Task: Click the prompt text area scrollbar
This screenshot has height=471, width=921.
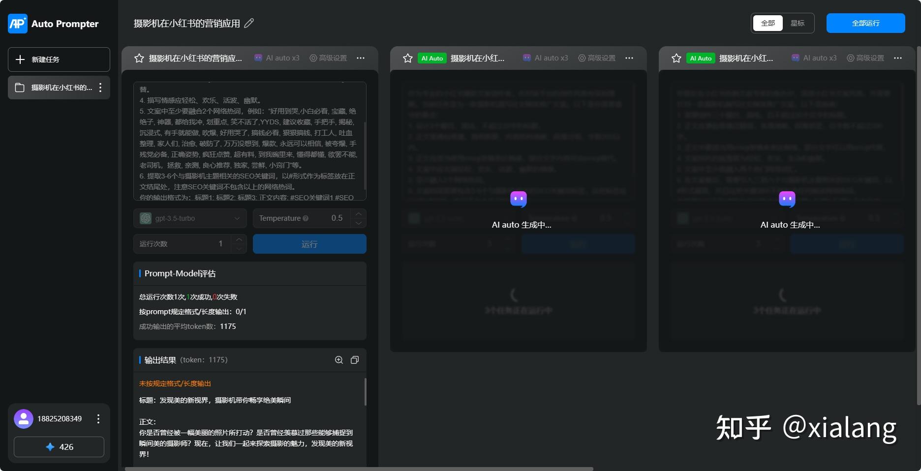Action: coord(365,156)
